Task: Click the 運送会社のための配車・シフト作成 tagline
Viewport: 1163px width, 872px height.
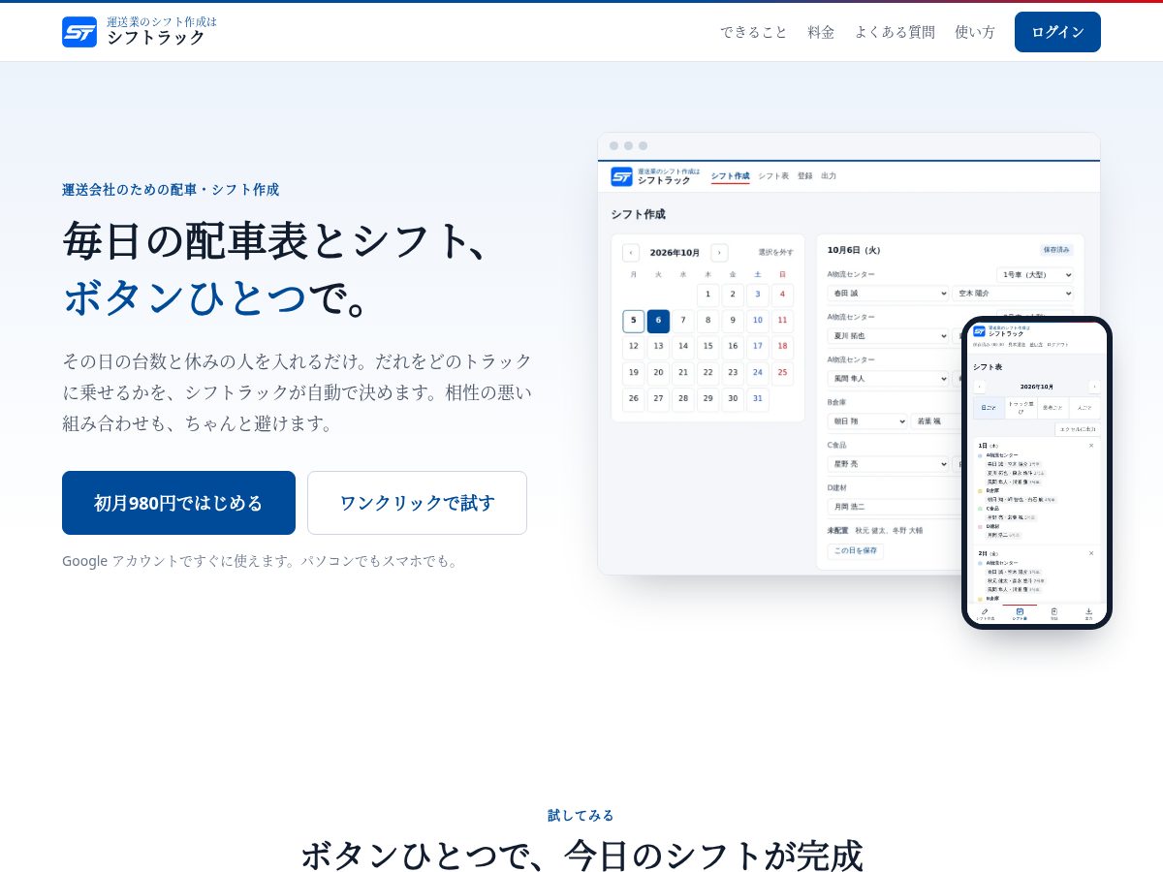Action: pos(171,189)
